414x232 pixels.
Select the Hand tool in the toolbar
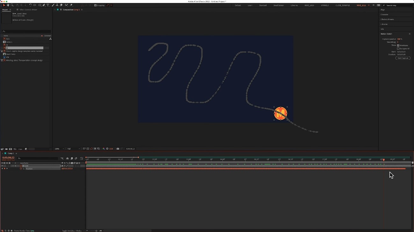pyautogui.click(x=8, y=5)
